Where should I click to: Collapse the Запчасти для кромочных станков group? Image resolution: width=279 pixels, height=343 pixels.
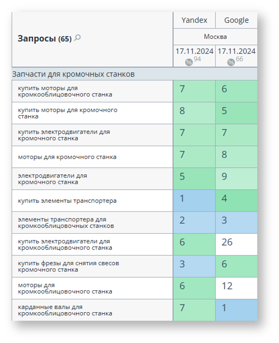pyautogui.click(x=73, y=74)
